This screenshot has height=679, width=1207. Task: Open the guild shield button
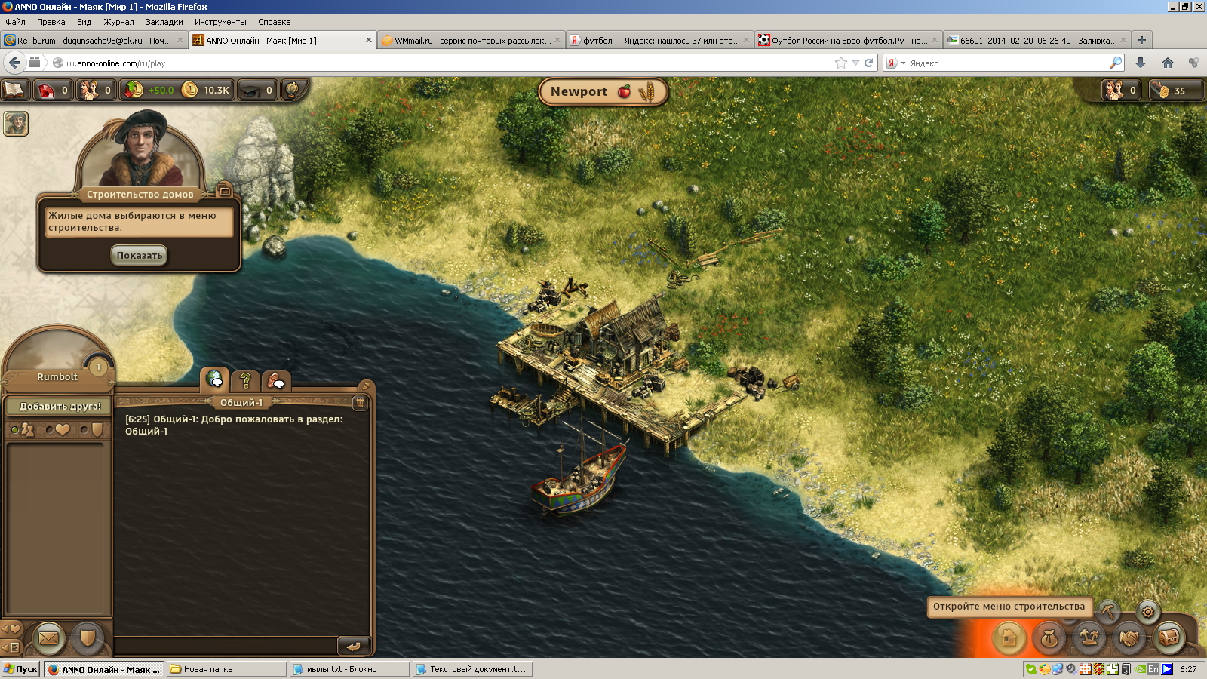pos(88,638)
